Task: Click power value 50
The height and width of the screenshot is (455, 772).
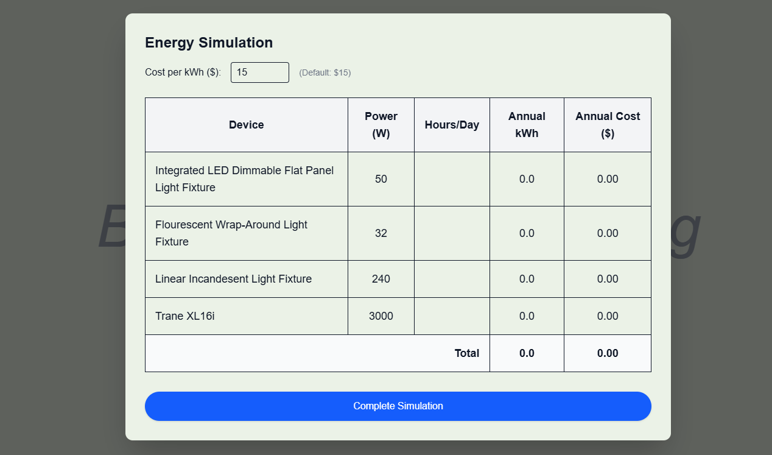Action: click(381, 179)
